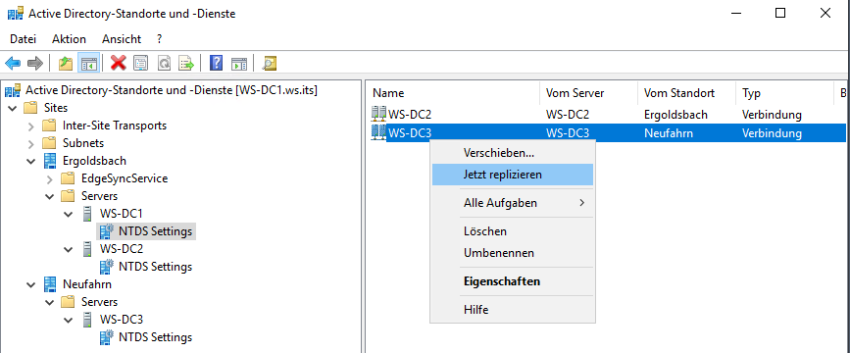Sort by the Vom Standort column header
The image size is (850, 353).
687,93
